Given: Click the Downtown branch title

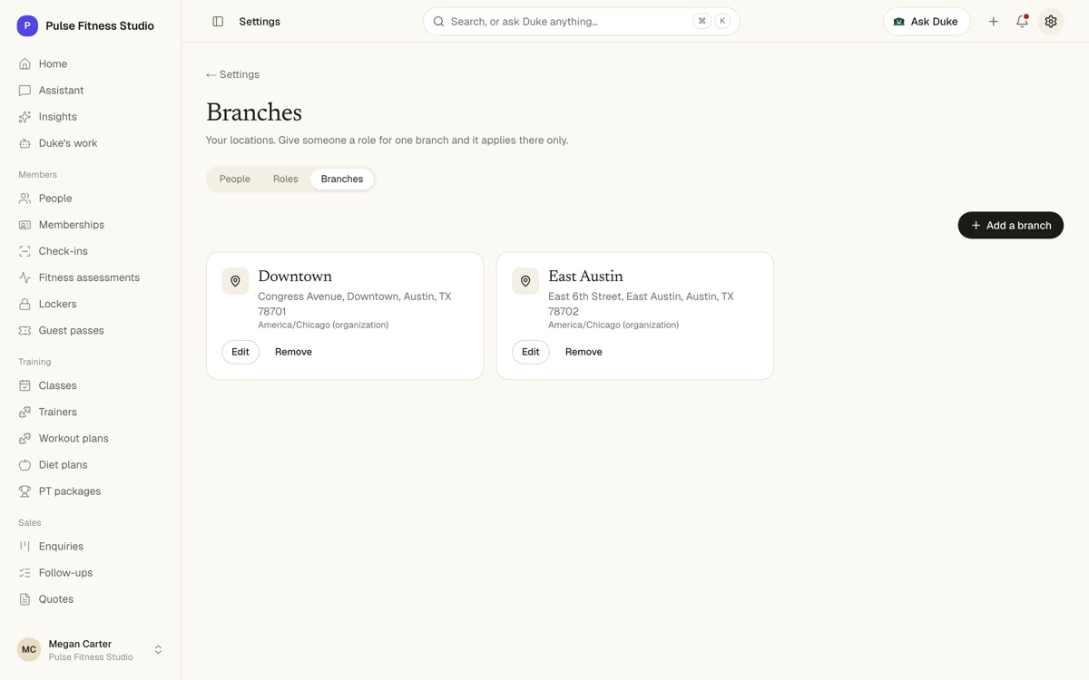Looking at the screenshot, I should pos(295,277).
